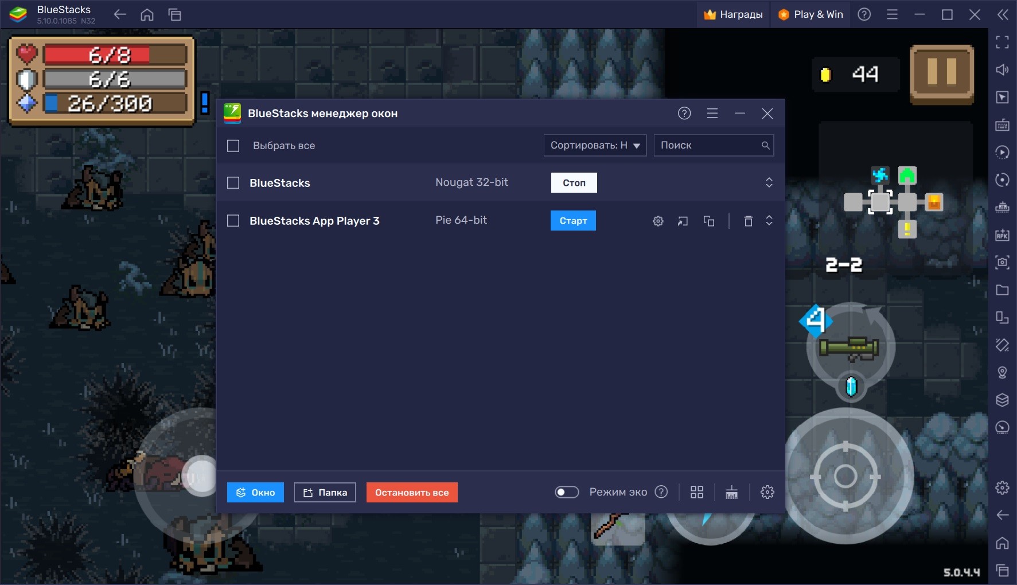
Task: Open window manager settings gear at bottom
Action: (767, 492)
